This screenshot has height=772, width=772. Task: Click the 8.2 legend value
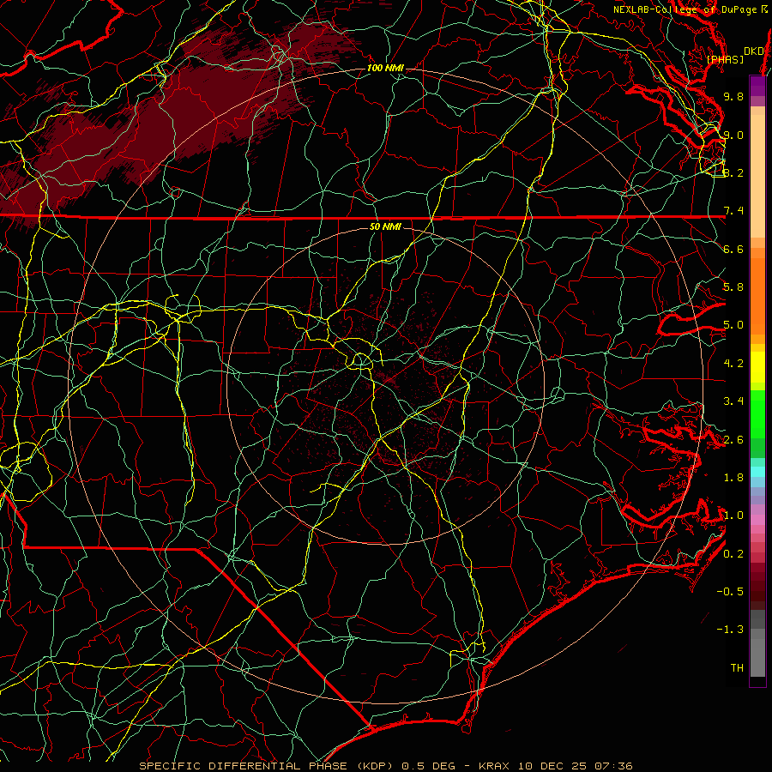(x=733, y=173)
